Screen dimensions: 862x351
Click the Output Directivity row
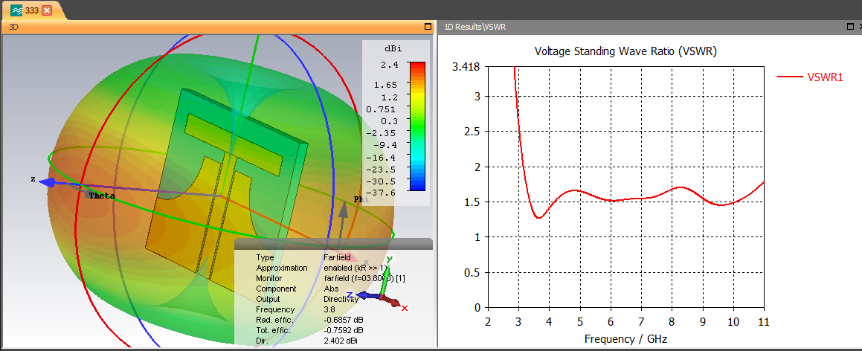pyautogui.click(x=307, y=299)
